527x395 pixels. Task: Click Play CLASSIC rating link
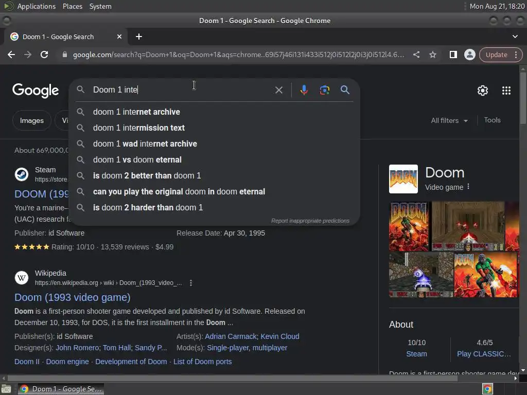tap(484, 354)
